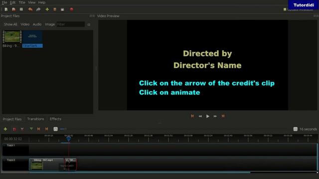319x179 pixels.
Task: Jump to start of the preview
Action: pos(192,116)
